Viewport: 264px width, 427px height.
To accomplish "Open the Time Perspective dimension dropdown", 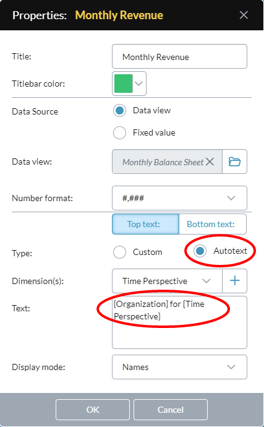I will pyautogui.click(x=167, y=281).
